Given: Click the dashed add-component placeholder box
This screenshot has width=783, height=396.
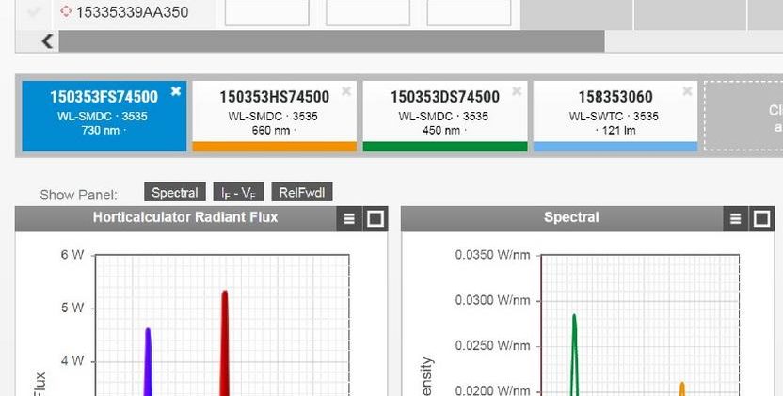Looking at the screenshot, I should pyautogui.click(x=743, y=117).
